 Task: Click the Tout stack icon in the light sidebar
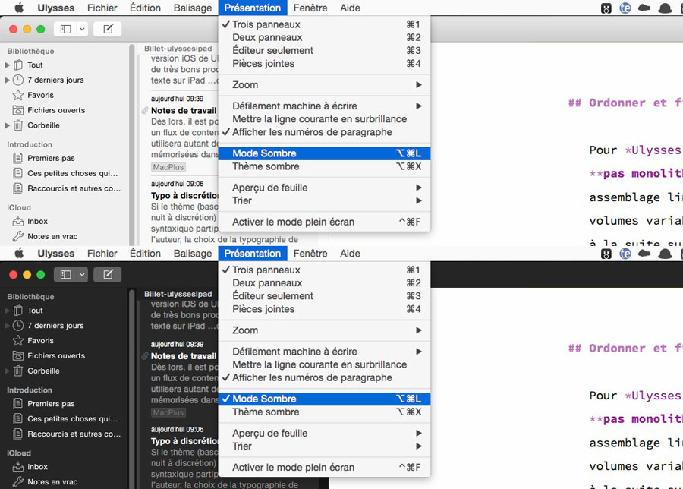18,65
